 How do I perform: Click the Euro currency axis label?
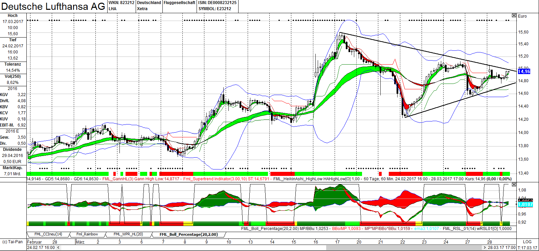coord(522,16)
